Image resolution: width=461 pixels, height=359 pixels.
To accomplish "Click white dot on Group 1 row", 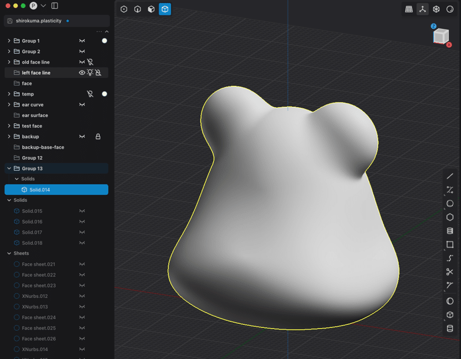I will pos(104,40).
